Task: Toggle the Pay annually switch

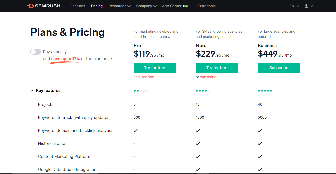Action: (36, 52)
